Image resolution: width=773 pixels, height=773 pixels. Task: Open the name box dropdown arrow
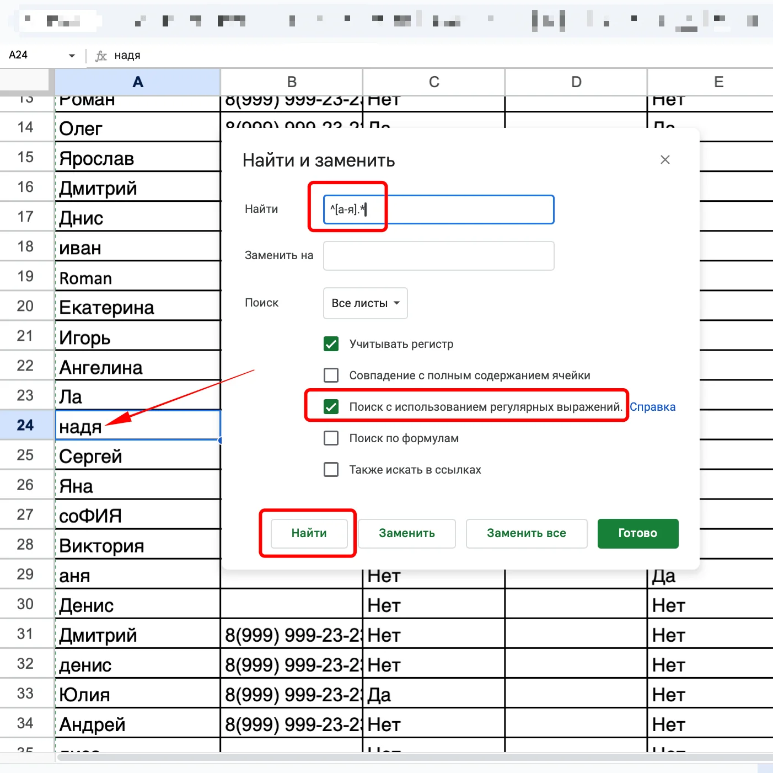72,56
